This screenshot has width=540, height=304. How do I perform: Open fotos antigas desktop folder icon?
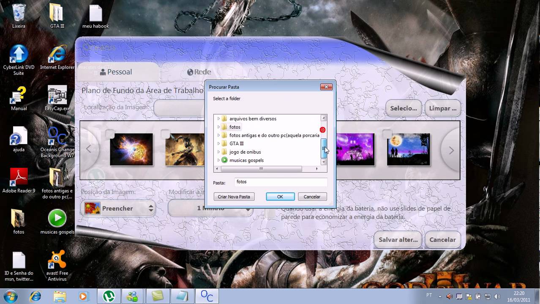click(57, 183)
